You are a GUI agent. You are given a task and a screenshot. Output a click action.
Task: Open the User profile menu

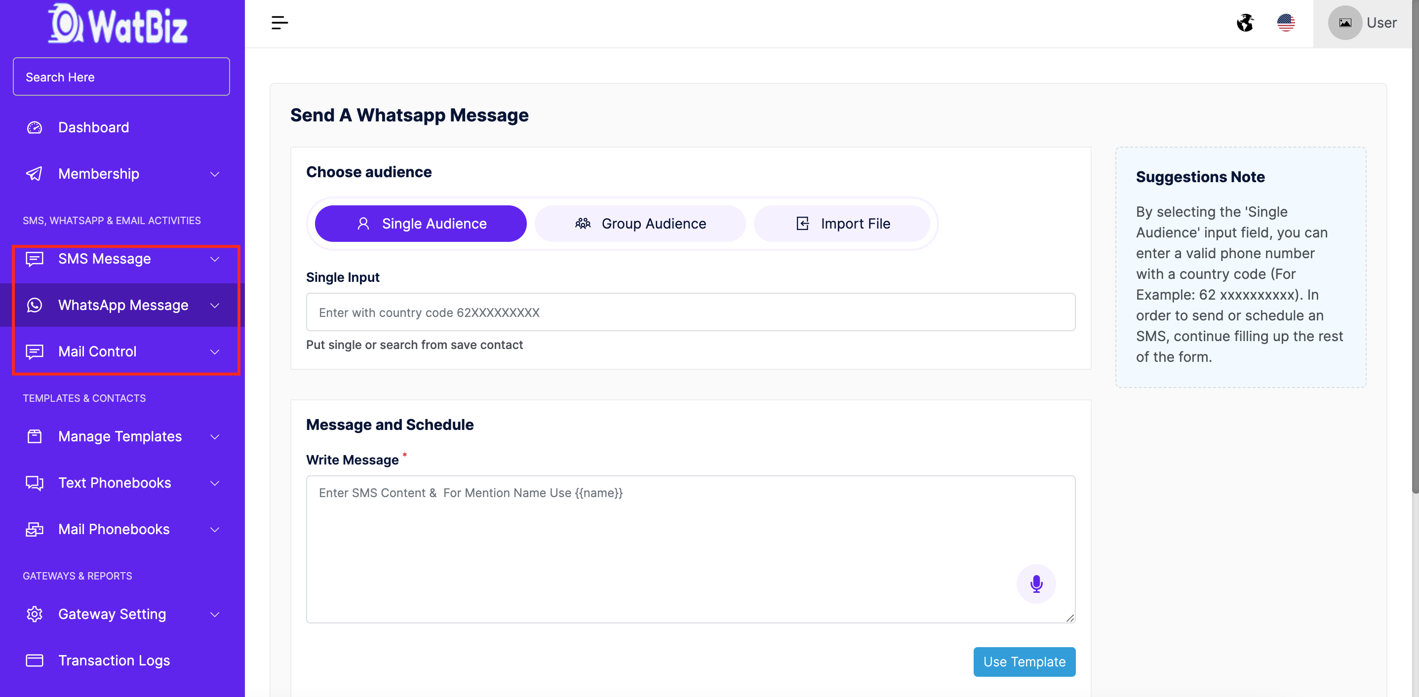[x=1362, y=23]
